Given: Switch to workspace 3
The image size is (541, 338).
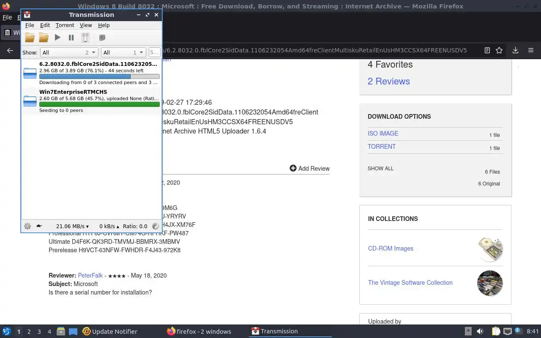Looking at the screenshot, I should pyautogui.click(x=39, y=332).
